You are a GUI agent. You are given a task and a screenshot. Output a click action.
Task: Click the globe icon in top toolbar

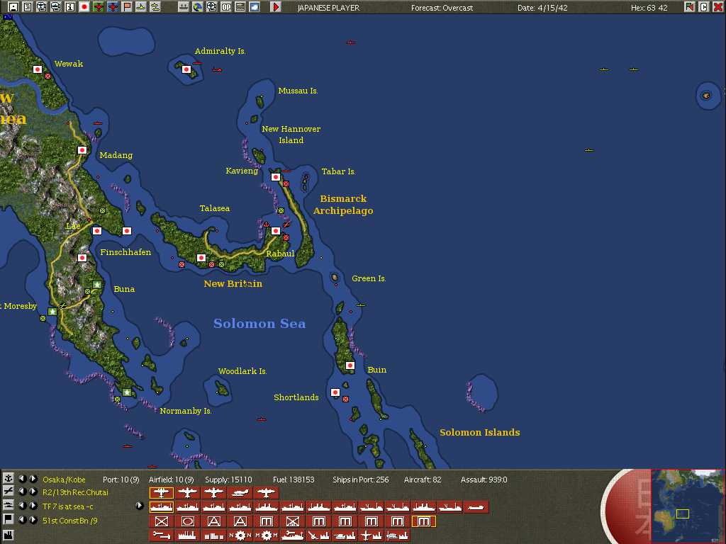[198, 7]
